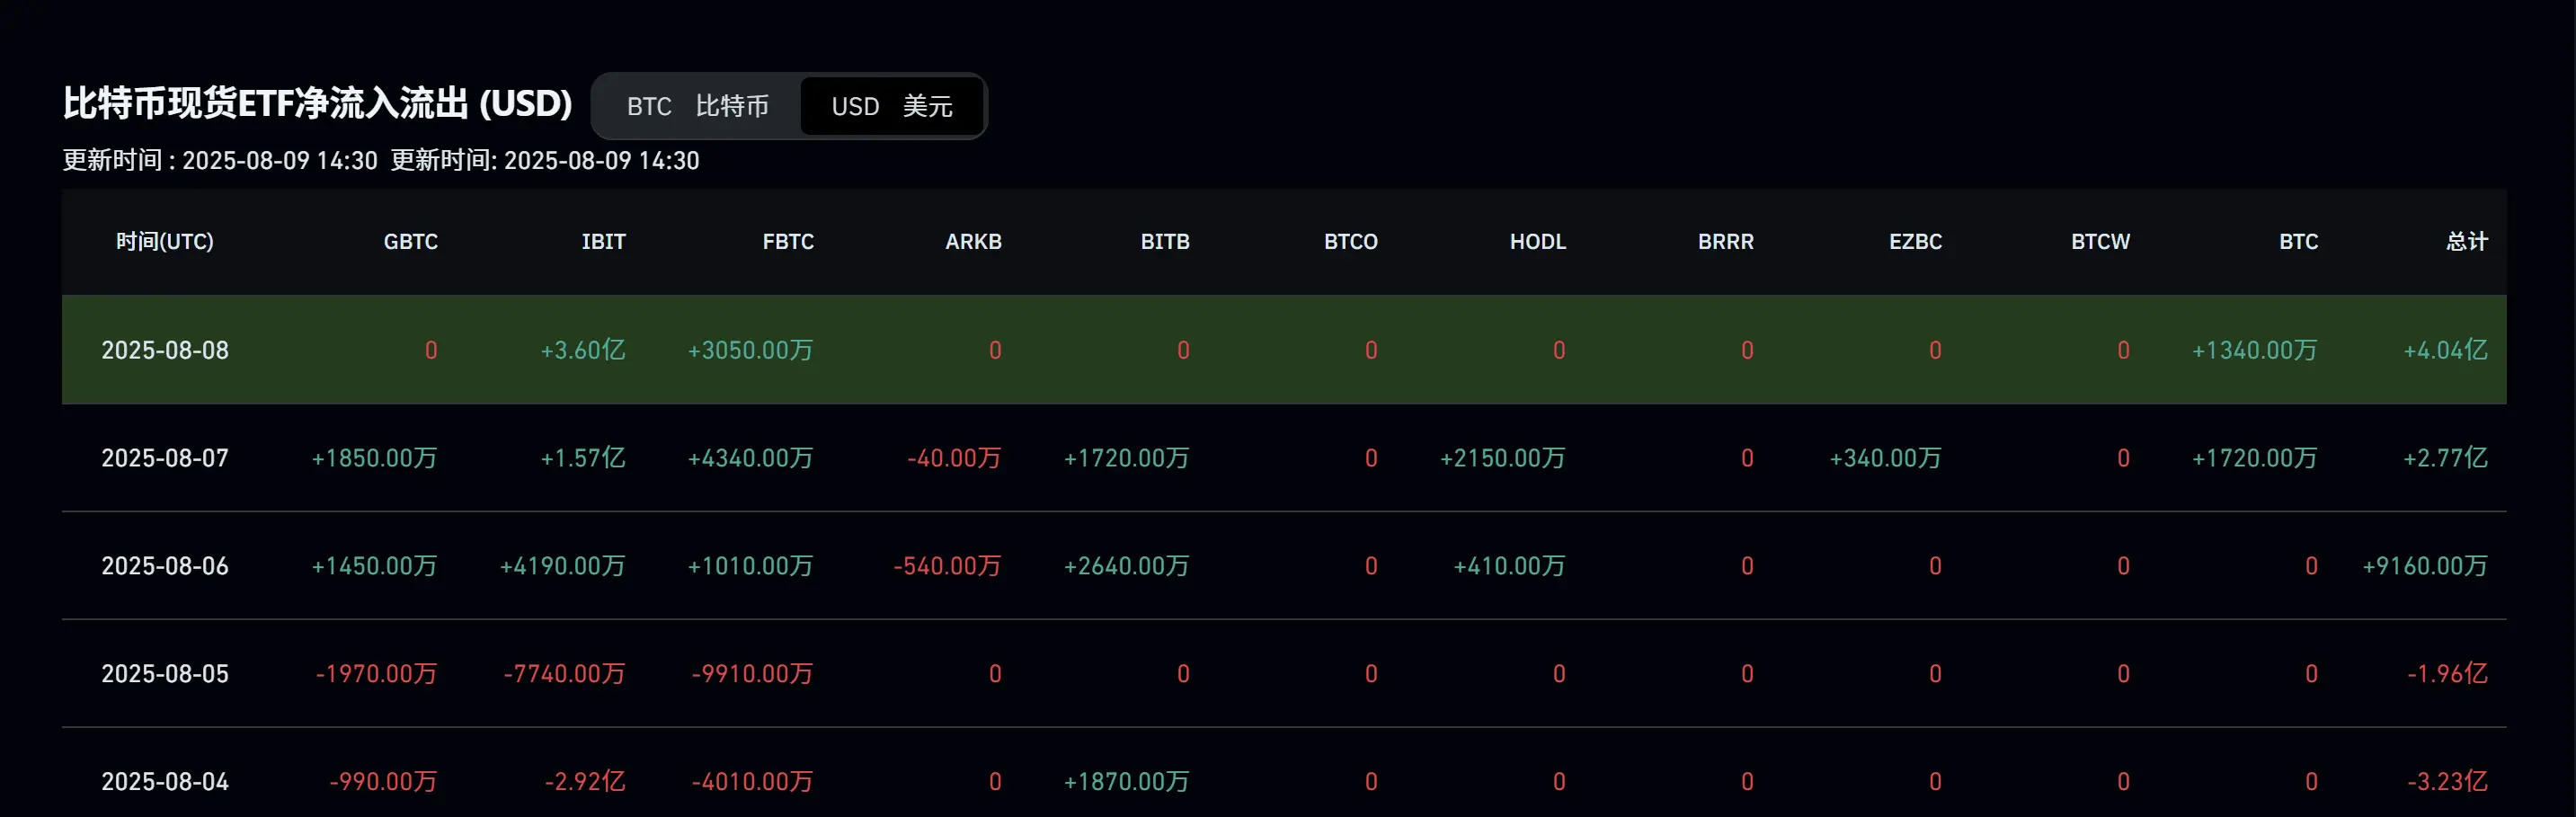Image resolution: width=2576 pixels, height=817 pixels.
Task: Click the -1.96亿 total value
Action: tap(2447, 674)
